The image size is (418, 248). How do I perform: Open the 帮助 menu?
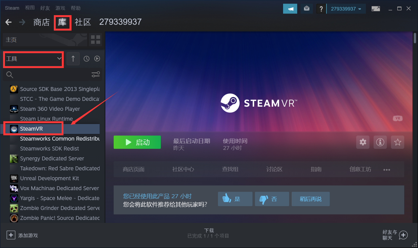(76, 8)
